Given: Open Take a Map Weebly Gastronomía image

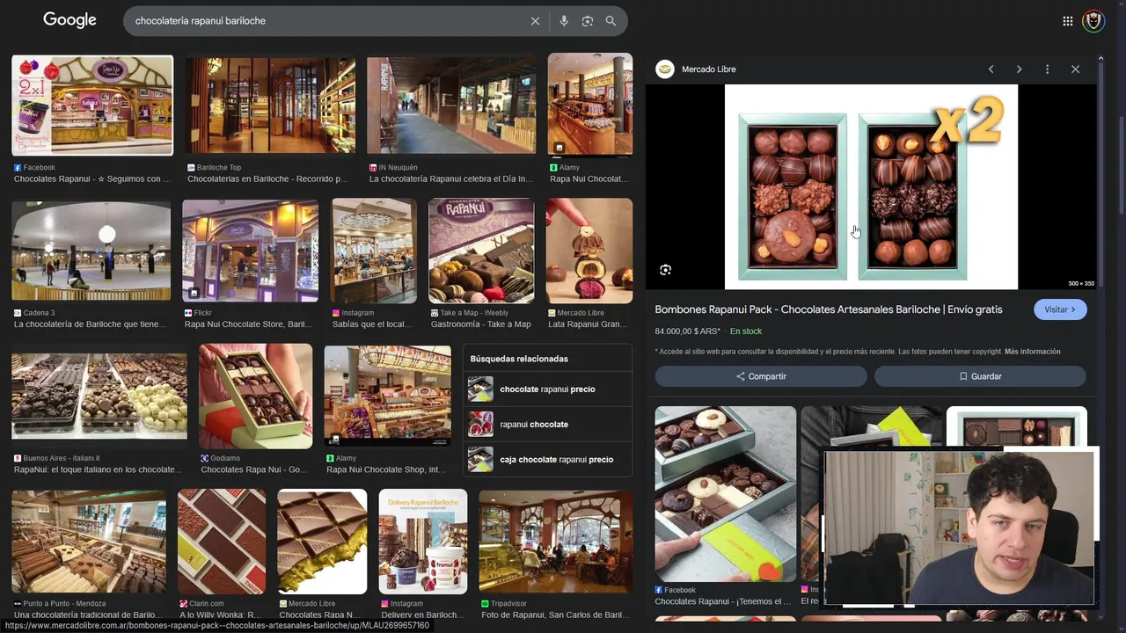Looking at the screenshot, I should (481, 251).
